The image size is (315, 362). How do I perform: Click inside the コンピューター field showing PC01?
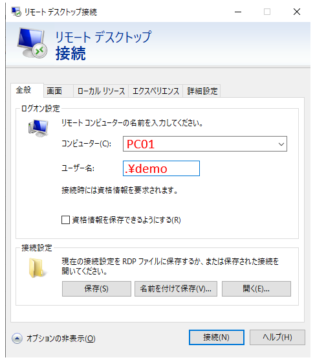pyautogui.click(x=199, y=144)
